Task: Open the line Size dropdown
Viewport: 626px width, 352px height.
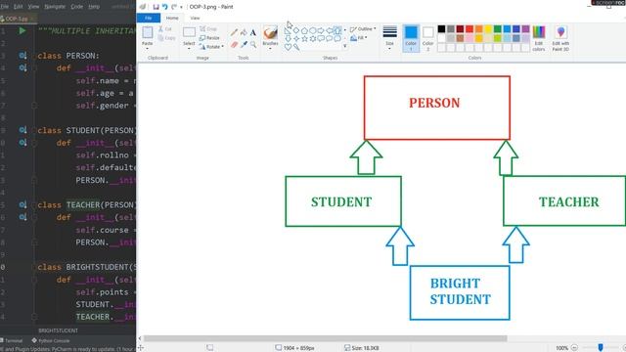Action: [x=389, y=38]
